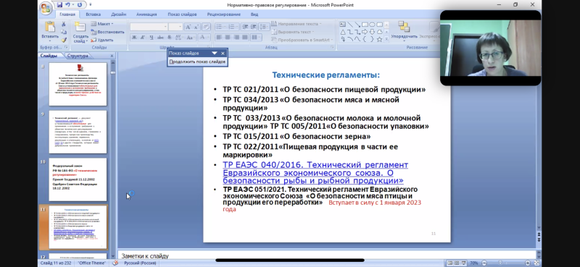Click the zoom in plus button
The image size is (580, 267).
tap(528, 263)
